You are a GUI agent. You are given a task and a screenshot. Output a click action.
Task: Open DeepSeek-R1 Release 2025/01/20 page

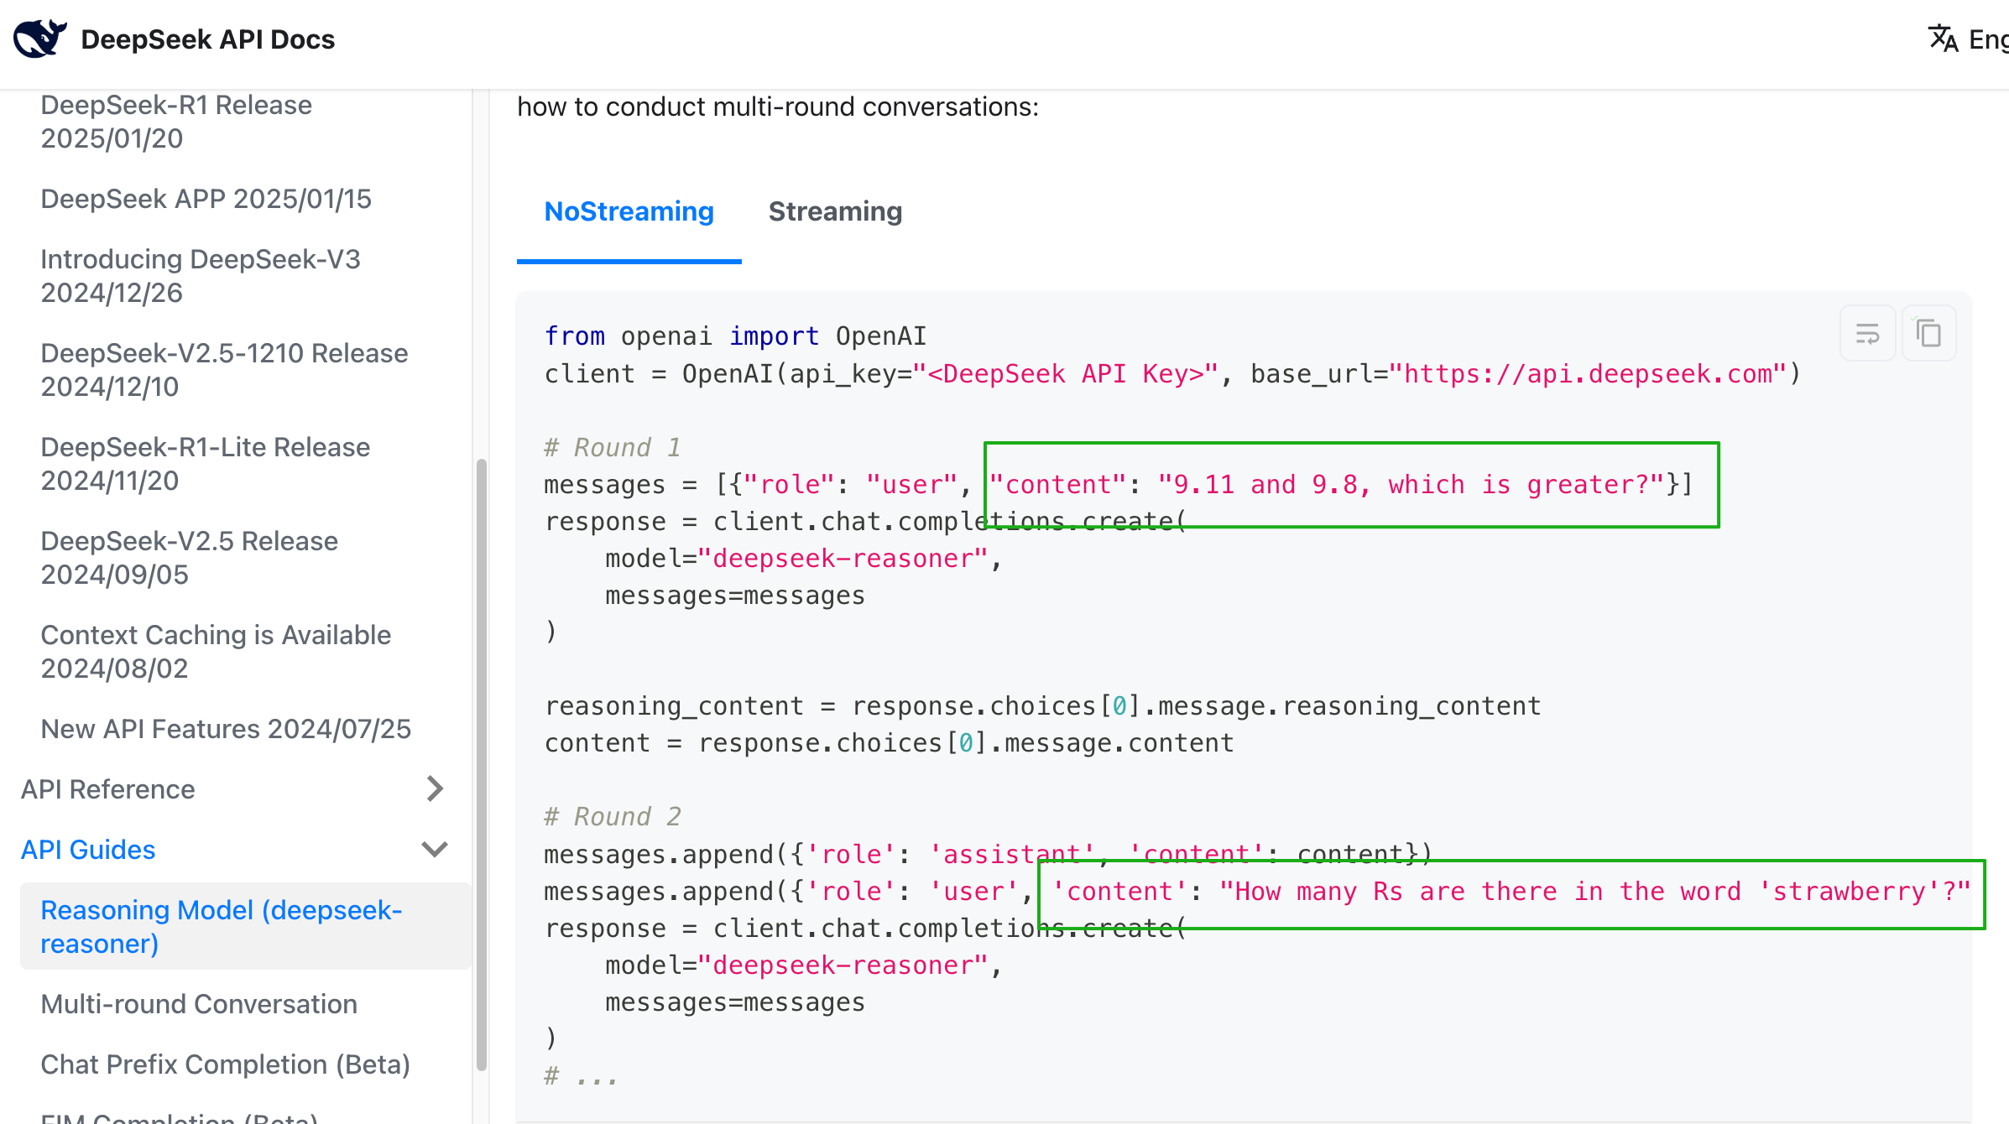pos(176,122)
